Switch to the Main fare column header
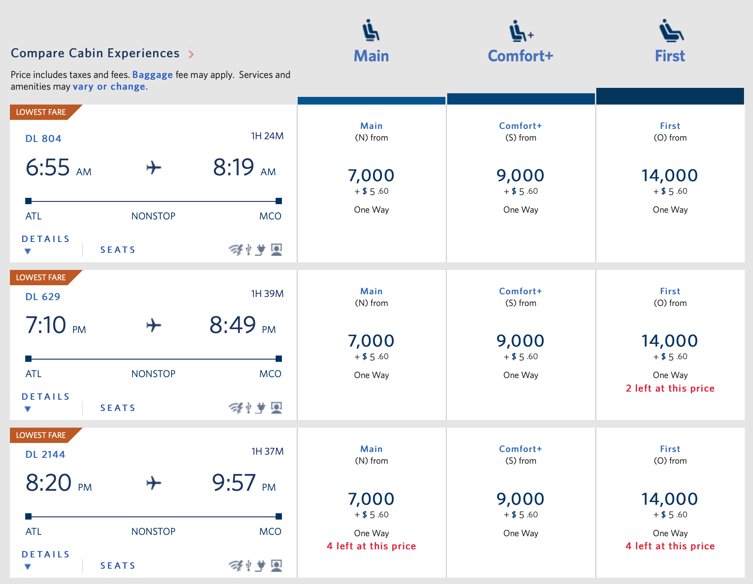The image size is (753, 584). coord(371,56)
